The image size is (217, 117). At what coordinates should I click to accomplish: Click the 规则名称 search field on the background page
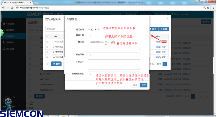[36, 30]
